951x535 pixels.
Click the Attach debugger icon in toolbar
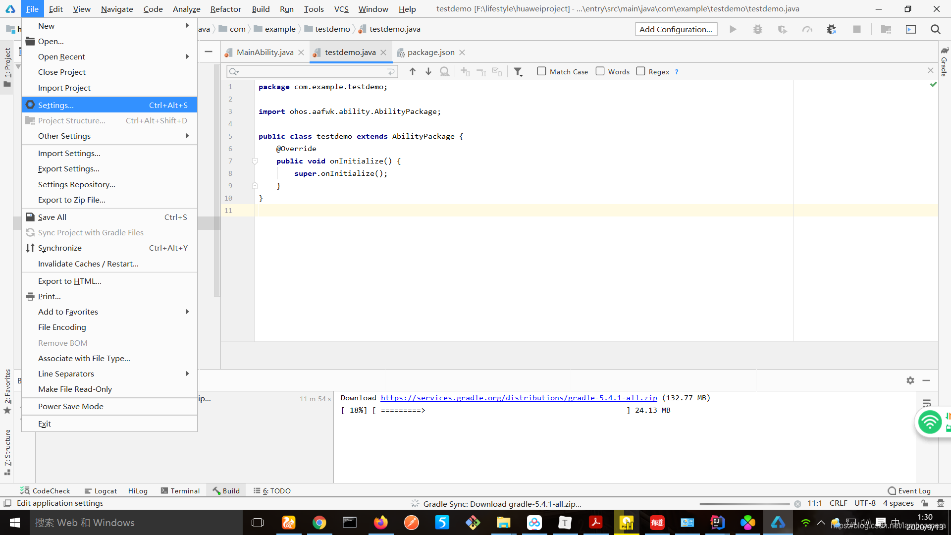tap(832, 29)
